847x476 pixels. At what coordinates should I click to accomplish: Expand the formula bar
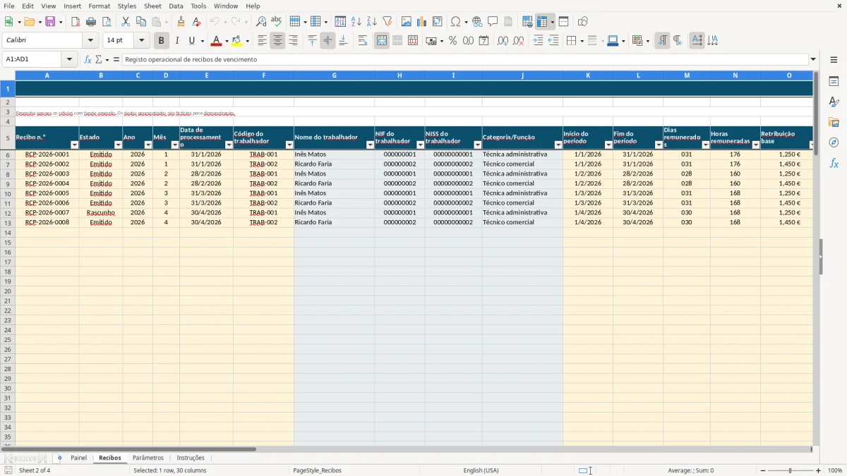tap(813, 60)
